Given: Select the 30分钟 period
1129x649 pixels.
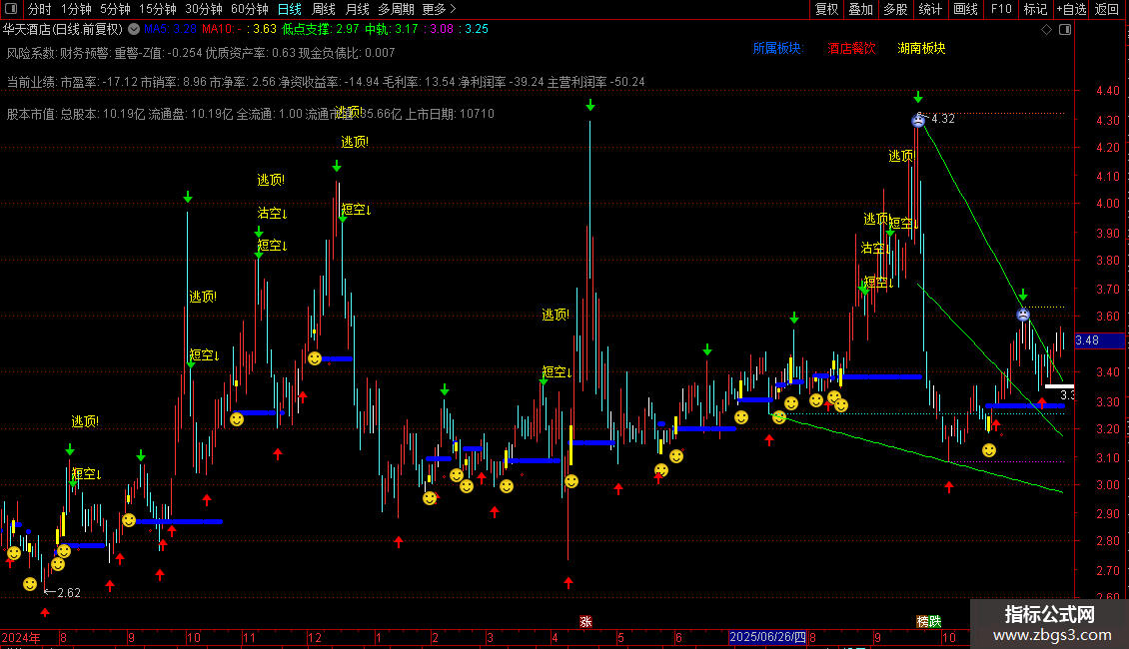Looking at the screenshot, I should [x=204, y=9].
